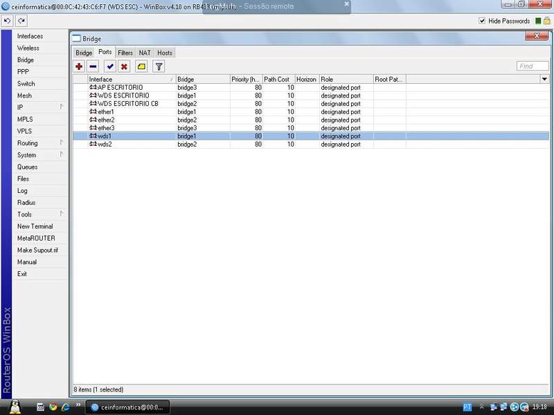554x415 pixels.
Task: Click the yellow Comment icon
Action: (141, 66)
